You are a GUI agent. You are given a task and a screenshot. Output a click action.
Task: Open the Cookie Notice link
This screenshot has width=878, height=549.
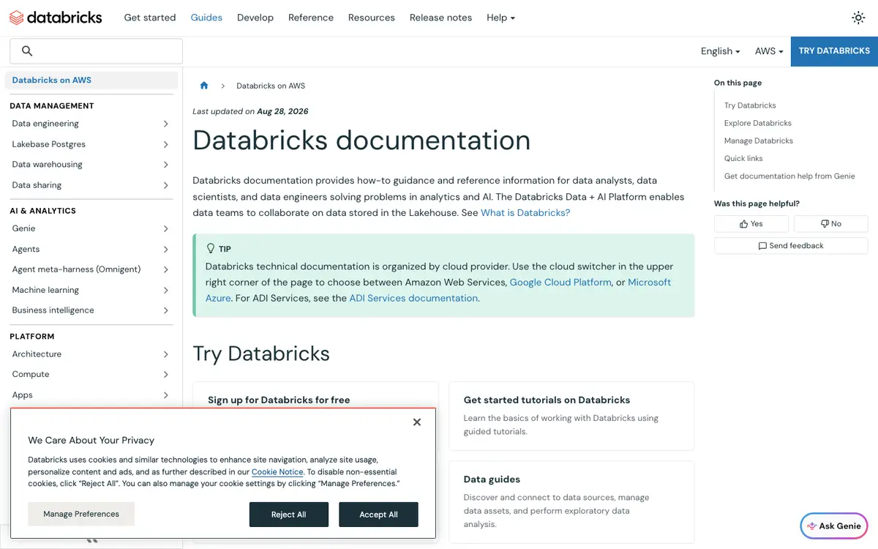(x=277, y=472)
